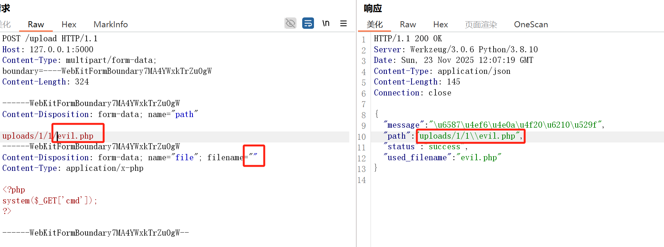Click the response Content-Type: application/json header
This screenshot has width=664, height=247.
[x=442, y=71]
